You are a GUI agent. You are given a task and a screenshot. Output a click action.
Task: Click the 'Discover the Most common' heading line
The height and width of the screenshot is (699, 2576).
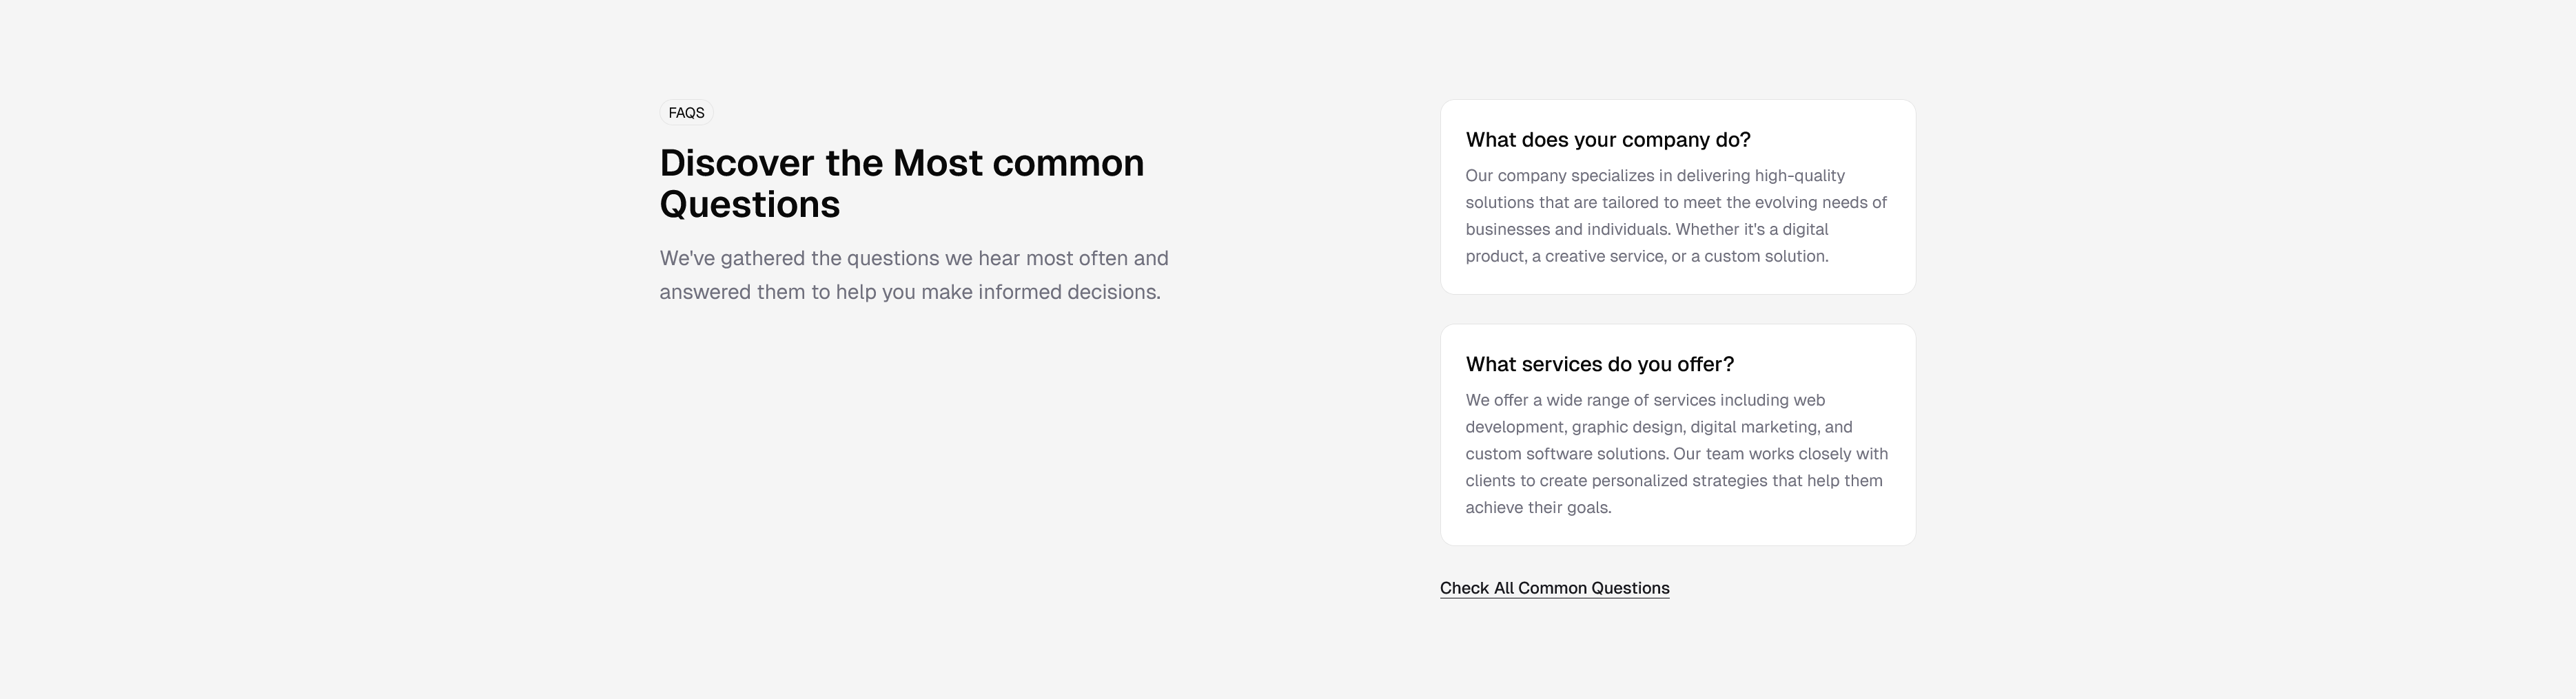[x=901, y=163]
